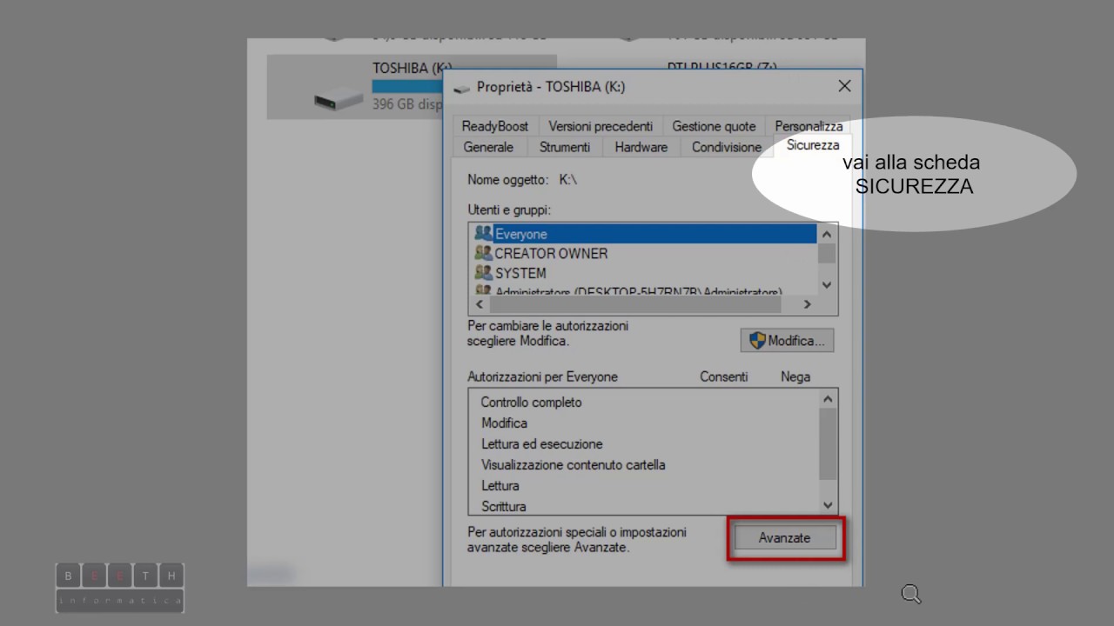Image resolution: width=1114 pixels, height=626 pixels.
Task: Click the Modifica... button with shield
Action: tap(788, 341)
